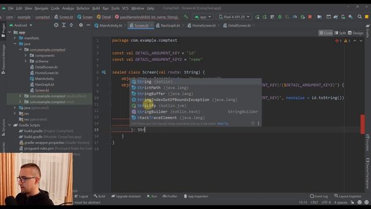Click the Make Project hammer icon
The image size is (371, 209).
pyautogui.click(x=186, y=17)
